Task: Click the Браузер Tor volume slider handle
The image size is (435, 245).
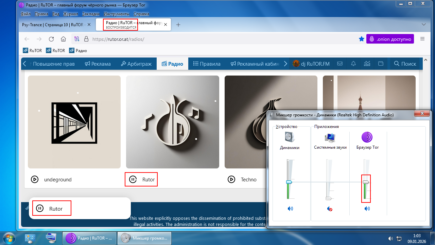Action: pos(366,182)
